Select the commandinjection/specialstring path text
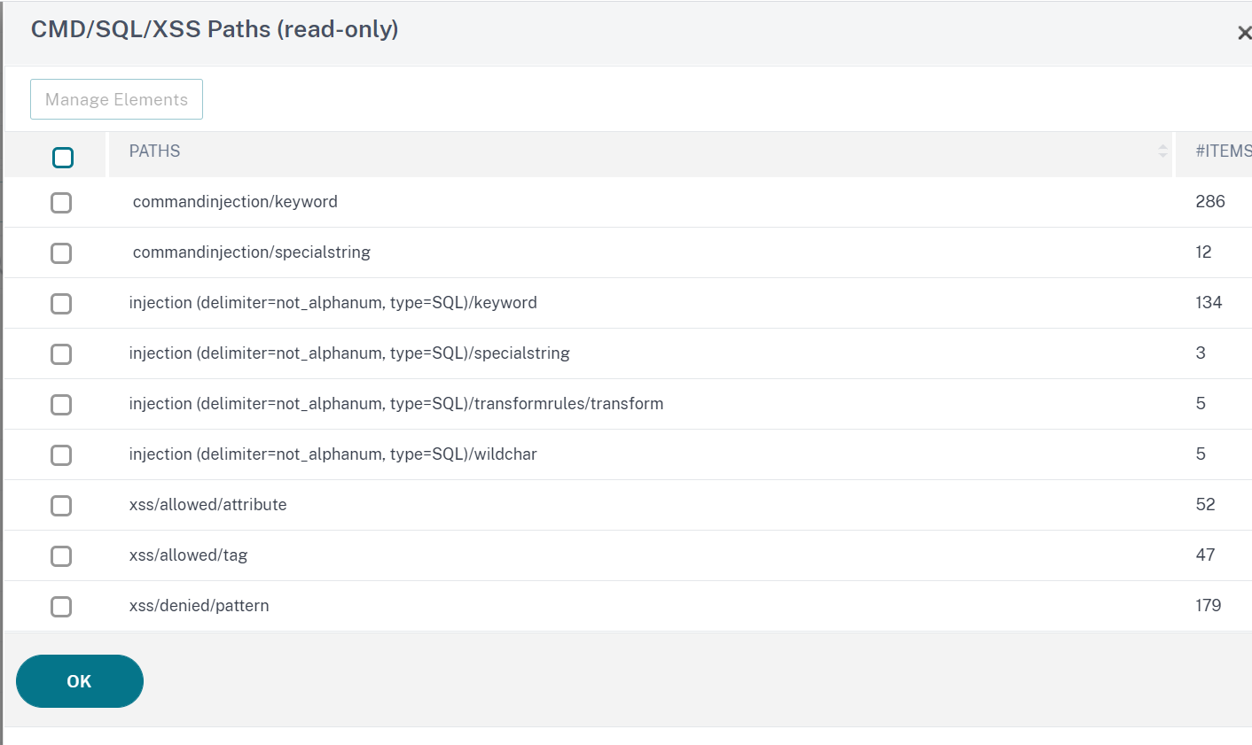This screenshot has height=745, width=1252. pos(252,252)
